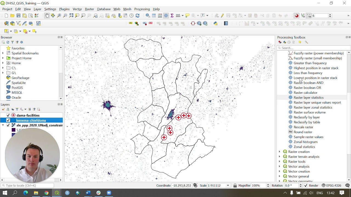
Task: Open the log messages icon in status bar
Action: point(347,186)
